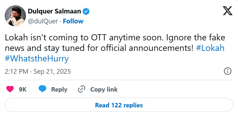Open Dulquer Salmaan's profile picture

pos(15,16)
